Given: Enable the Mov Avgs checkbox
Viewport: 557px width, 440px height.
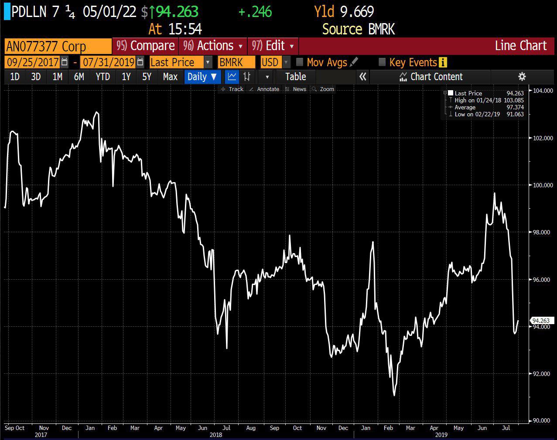Looking at the screenshot, I should pyautogui.click(x=300, y=62).
